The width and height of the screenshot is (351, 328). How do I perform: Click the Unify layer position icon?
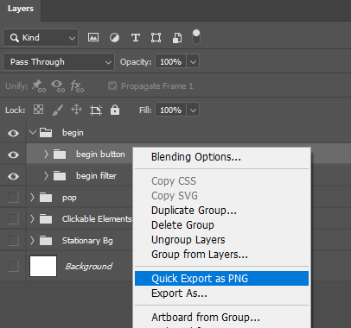point(39,86)
